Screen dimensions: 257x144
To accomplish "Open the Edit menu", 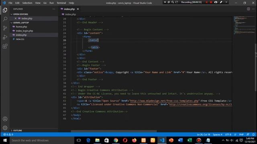I will [x=17, y=3].
